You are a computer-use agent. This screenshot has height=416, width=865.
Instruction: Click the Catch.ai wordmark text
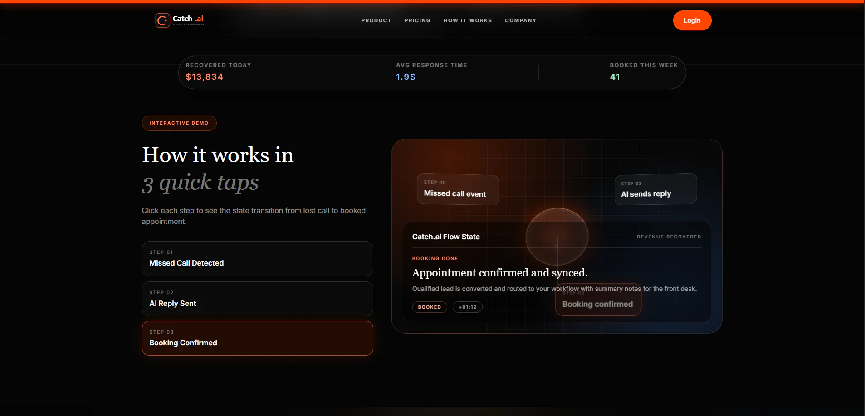(x=188, y=19)
